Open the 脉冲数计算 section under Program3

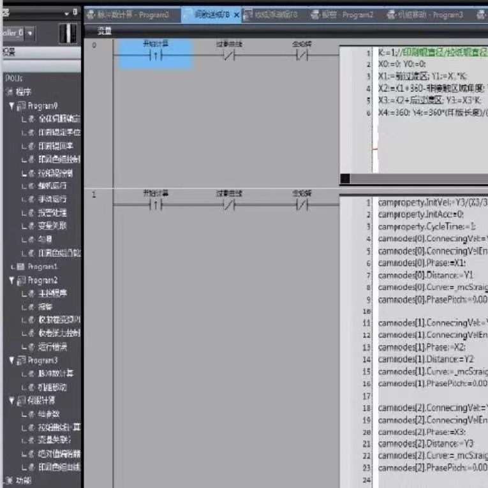(55, 373)
